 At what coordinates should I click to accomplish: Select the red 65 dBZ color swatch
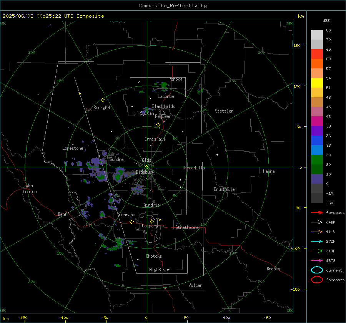click(317, 54)
